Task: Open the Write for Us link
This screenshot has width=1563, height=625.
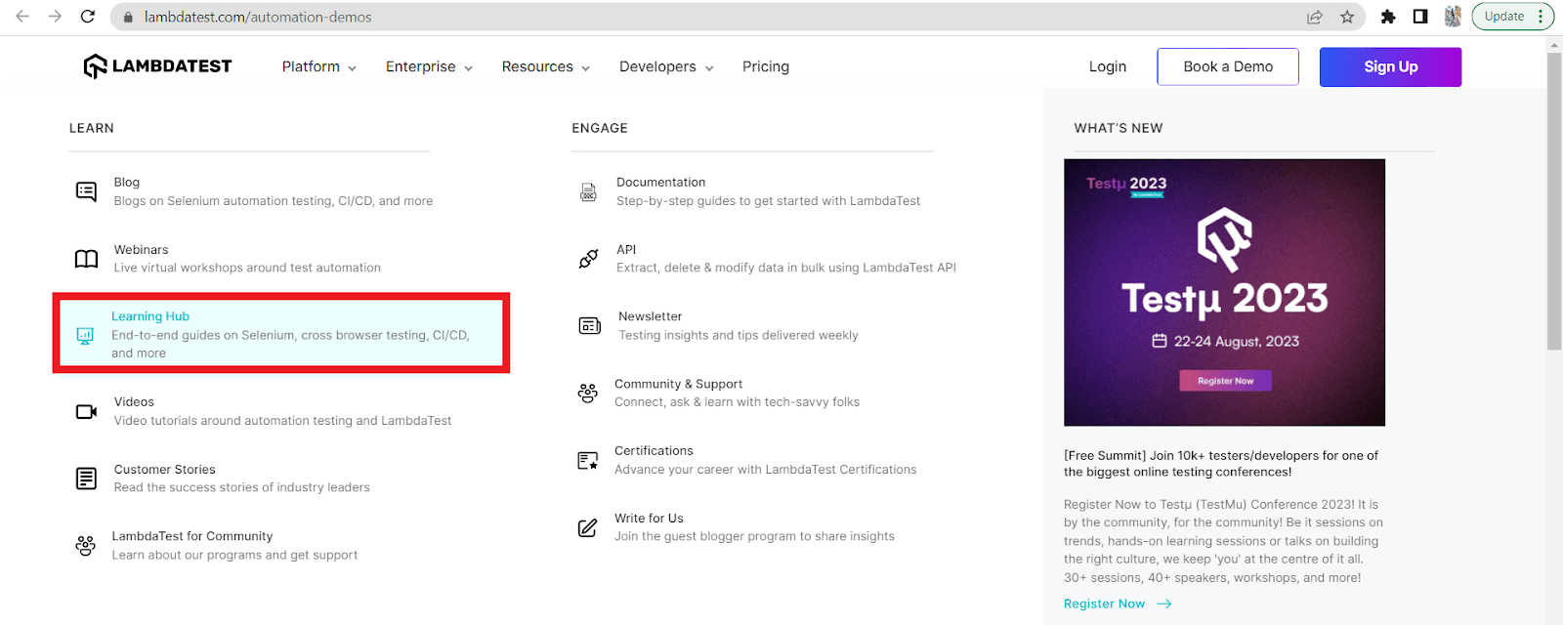Action: click(650, 519)
